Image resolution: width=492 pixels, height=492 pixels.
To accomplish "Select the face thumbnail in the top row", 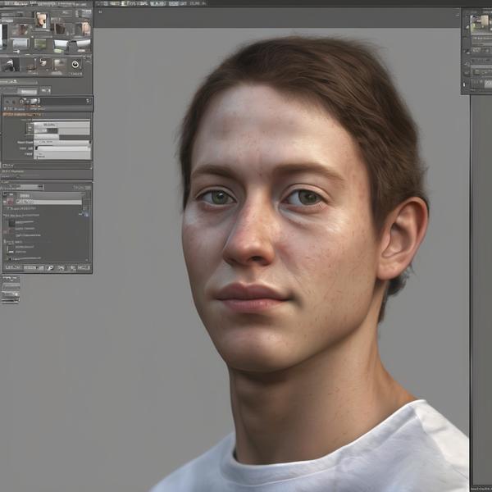I will (x=41, y=20).
